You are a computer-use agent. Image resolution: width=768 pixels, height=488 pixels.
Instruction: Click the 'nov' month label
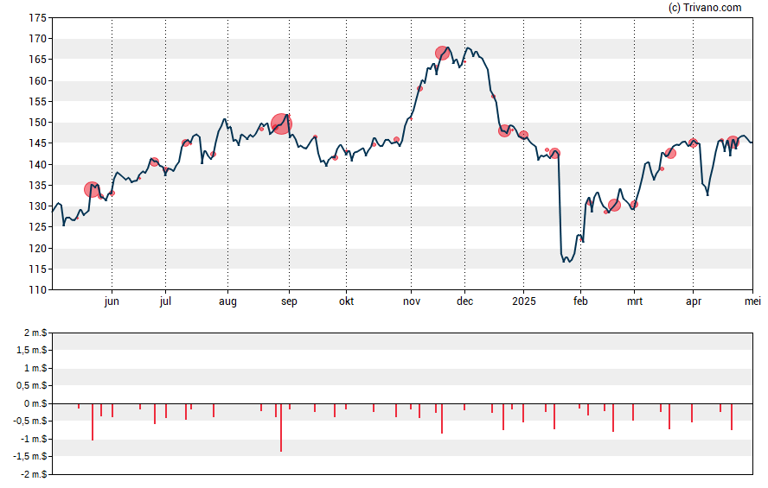(412, 301)
